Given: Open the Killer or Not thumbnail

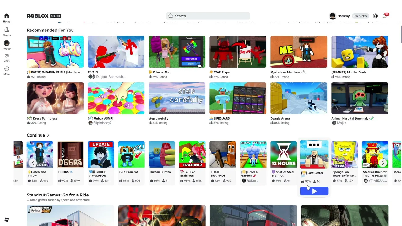Looking at the screenshot, I should point(177,52).
